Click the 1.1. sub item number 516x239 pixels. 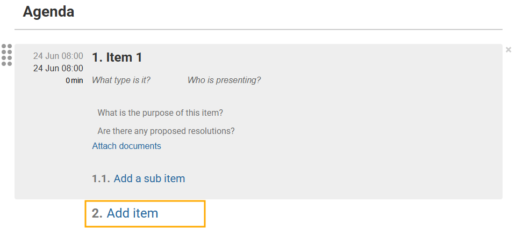click(x=101, y=178)
